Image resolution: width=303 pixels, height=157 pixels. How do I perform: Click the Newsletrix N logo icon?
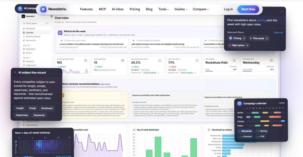(x=43, y=9)
